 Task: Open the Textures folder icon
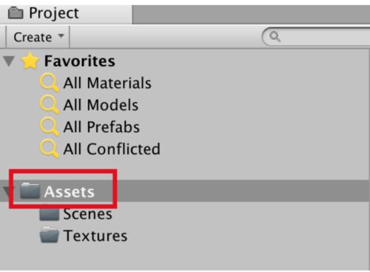[50, 235]
